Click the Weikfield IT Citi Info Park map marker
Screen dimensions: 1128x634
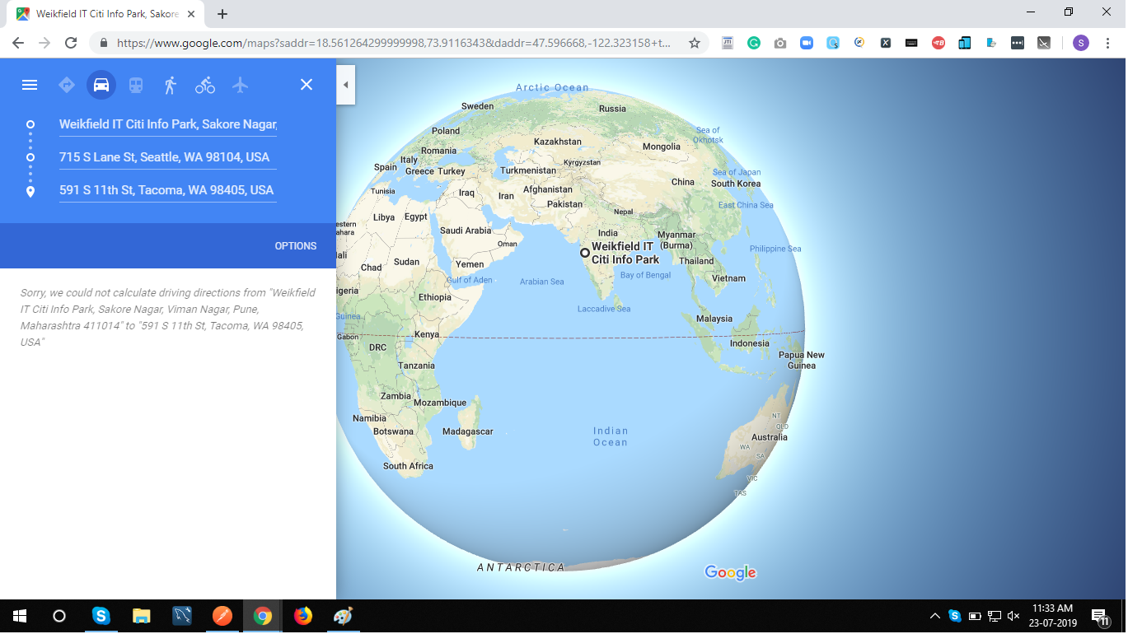(x=585, y=253)
